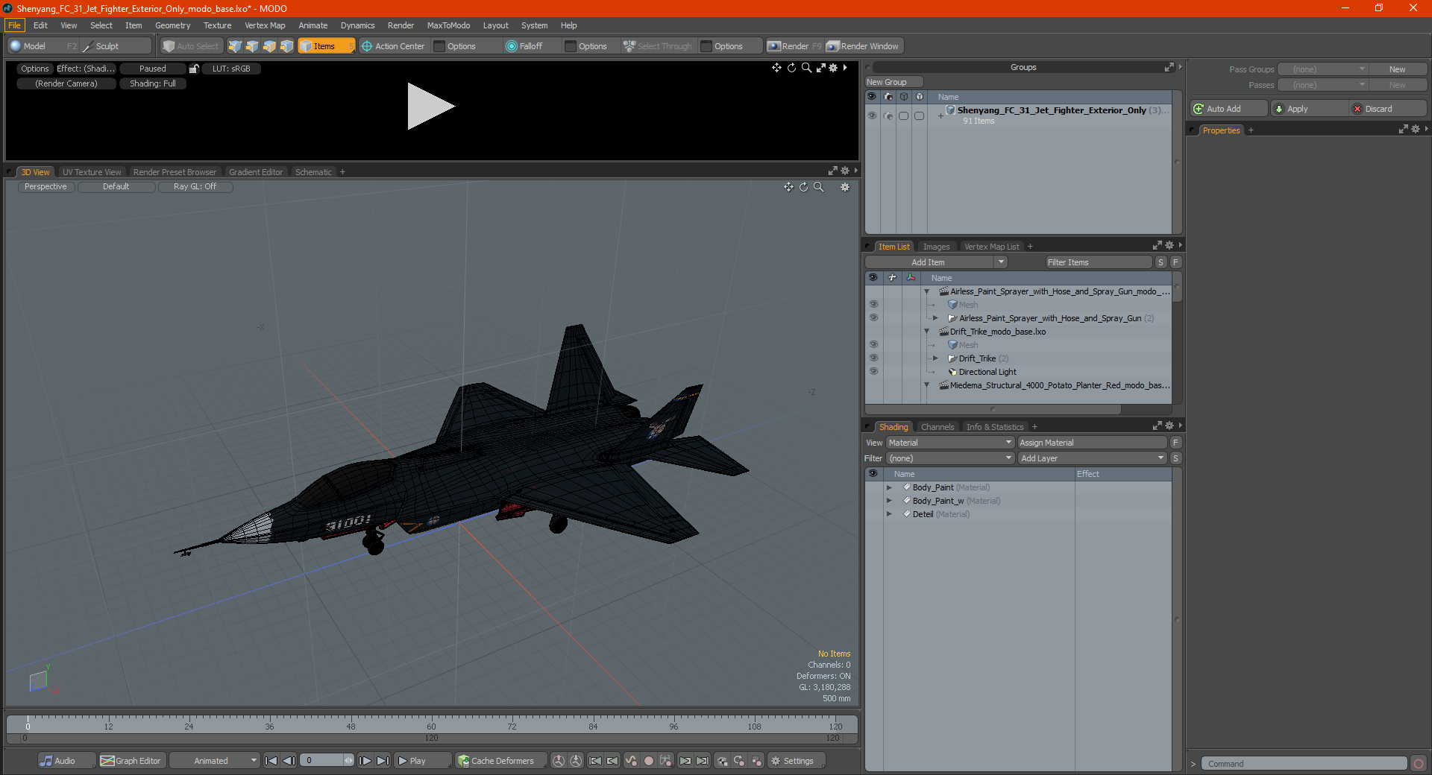Viewport: 1432px width, 775px height.
Task: Switch to the UV Texture View tab
Action: click(x=92, y=172)
